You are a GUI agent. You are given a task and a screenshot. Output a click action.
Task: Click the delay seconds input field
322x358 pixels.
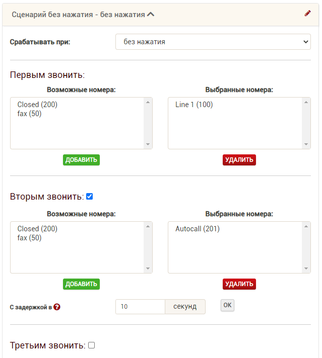pos(140,307)
